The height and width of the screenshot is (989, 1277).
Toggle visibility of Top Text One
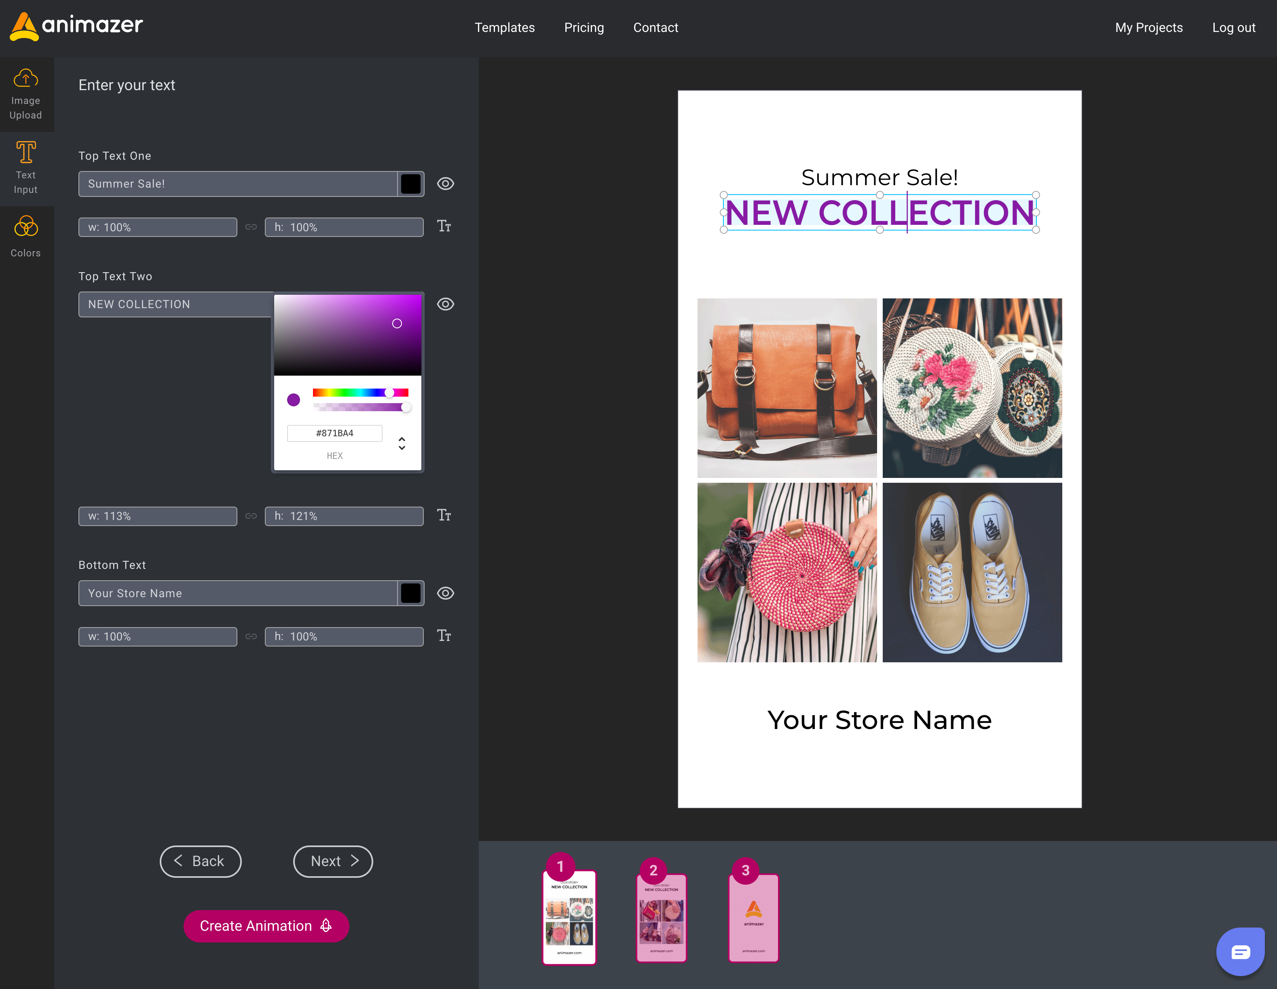coord(446,184)
